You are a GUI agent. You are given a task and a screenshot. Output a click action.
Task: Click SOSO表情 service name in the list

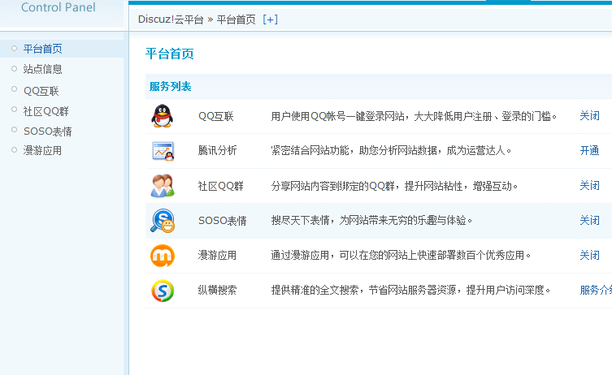(223, 221)
